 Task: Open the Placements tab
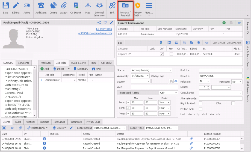[x=76, y=122]
